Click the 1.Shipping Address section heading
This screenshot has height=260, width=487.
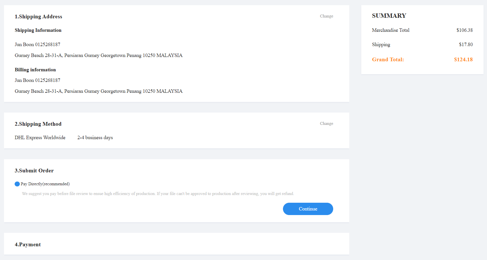[x=38, y=17]
